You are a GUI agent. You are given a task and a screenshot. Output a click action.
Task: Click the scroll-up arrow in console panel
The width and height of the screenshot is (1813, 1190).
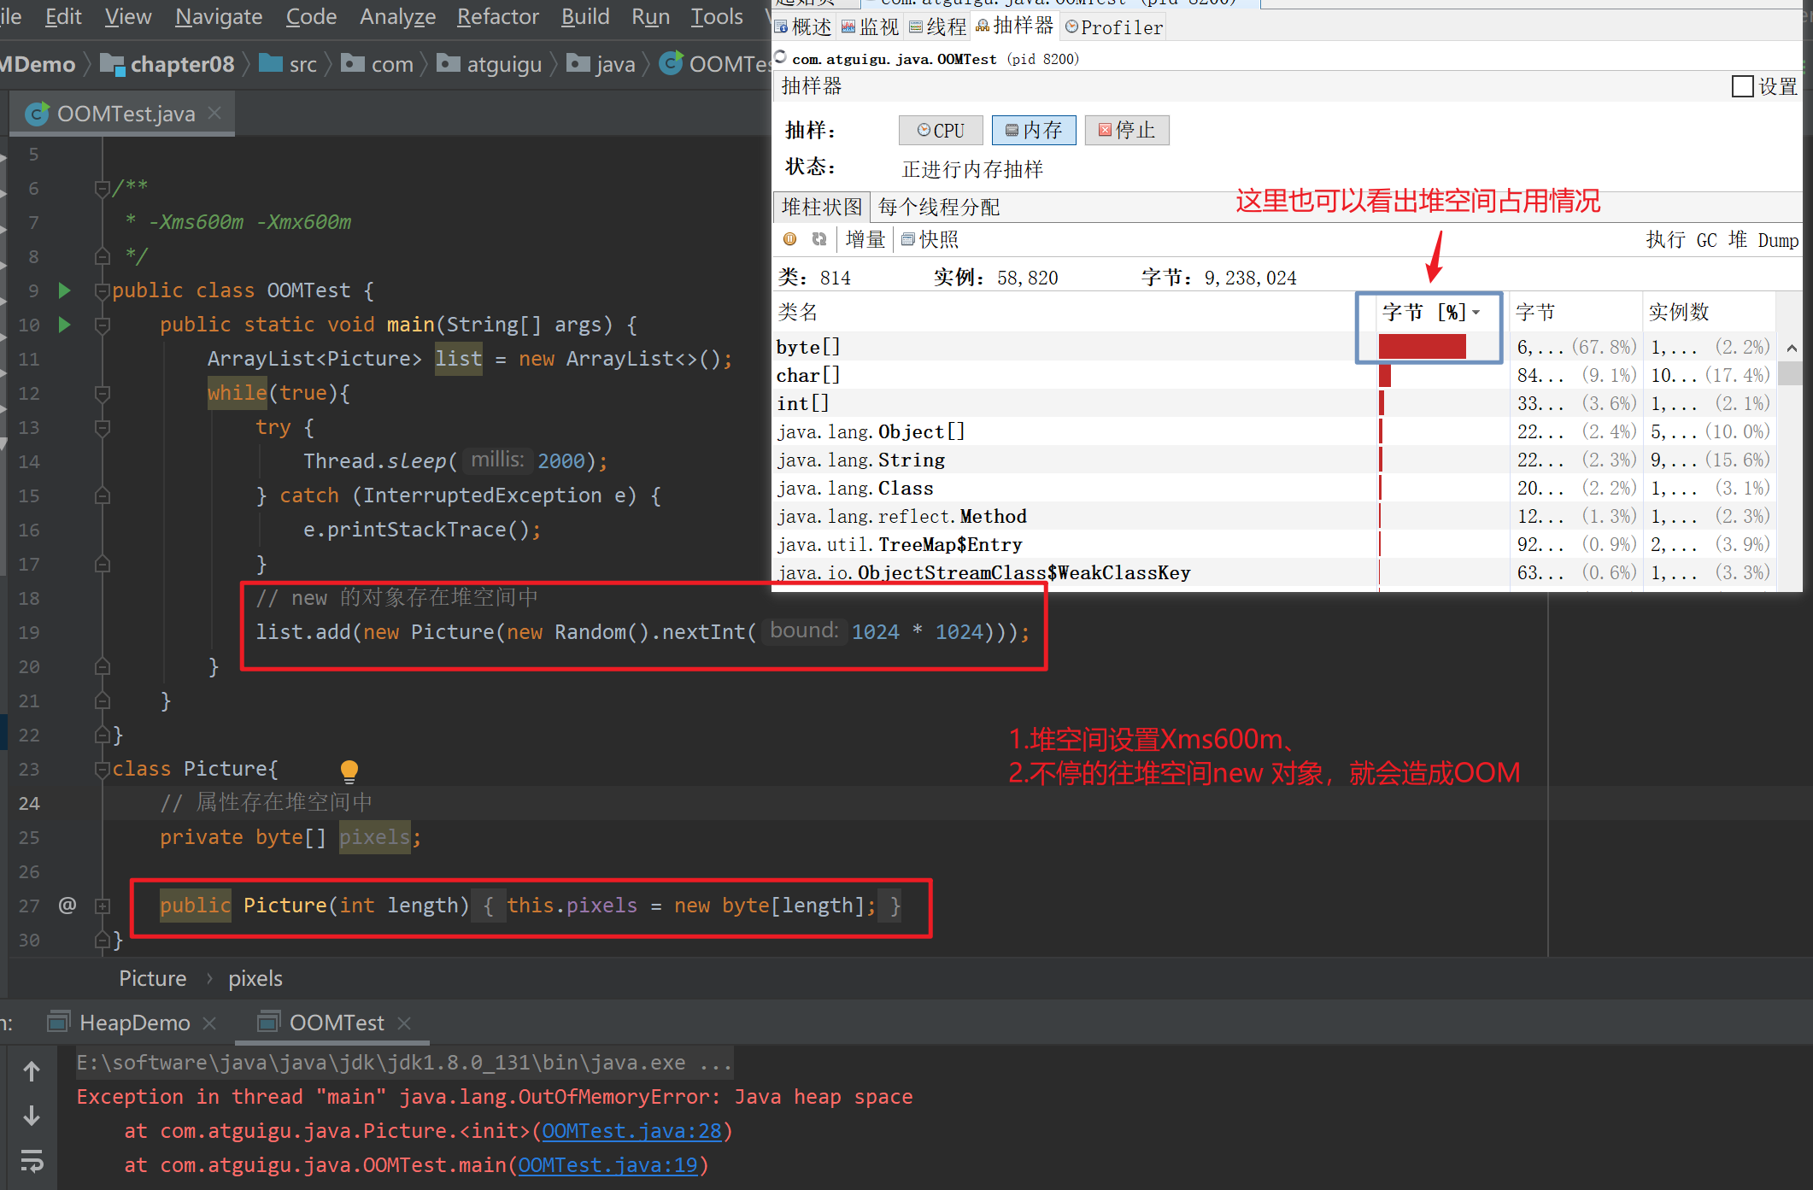point(32,1071)
